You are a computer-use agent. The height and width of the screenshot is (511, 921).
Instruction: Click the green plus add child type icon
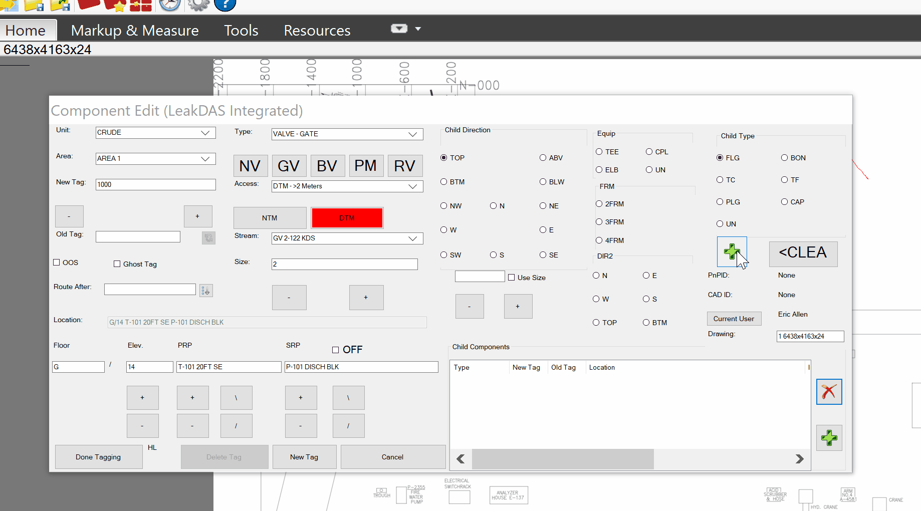pyautogui.click(x=732, y=251)
